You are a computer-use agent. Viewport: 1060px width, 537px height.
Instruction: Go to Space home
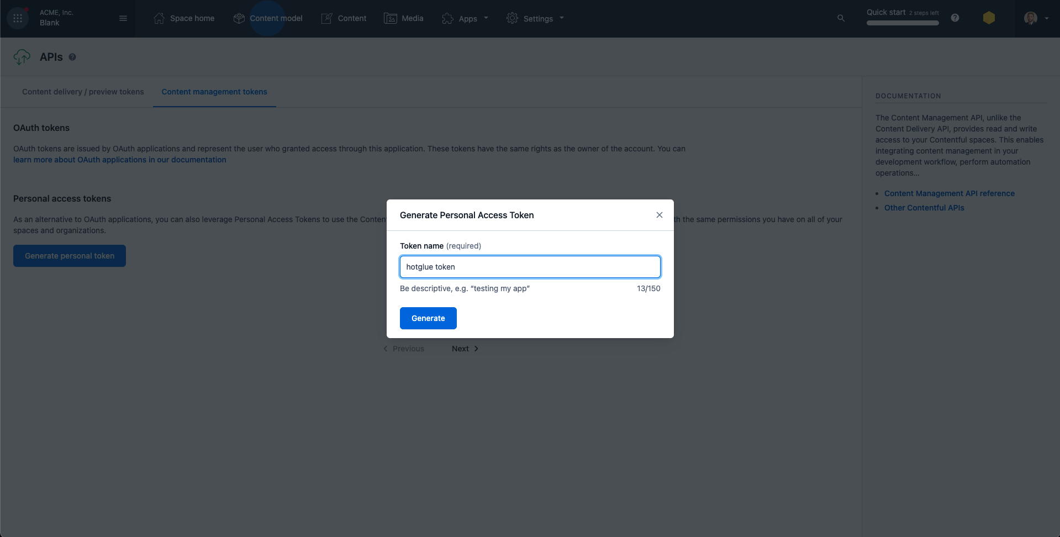[x=192, y=18]
